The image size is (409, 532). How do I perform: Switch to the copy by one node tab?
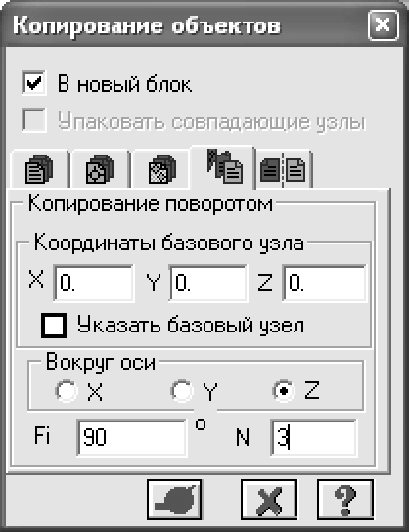click(99, 169)
